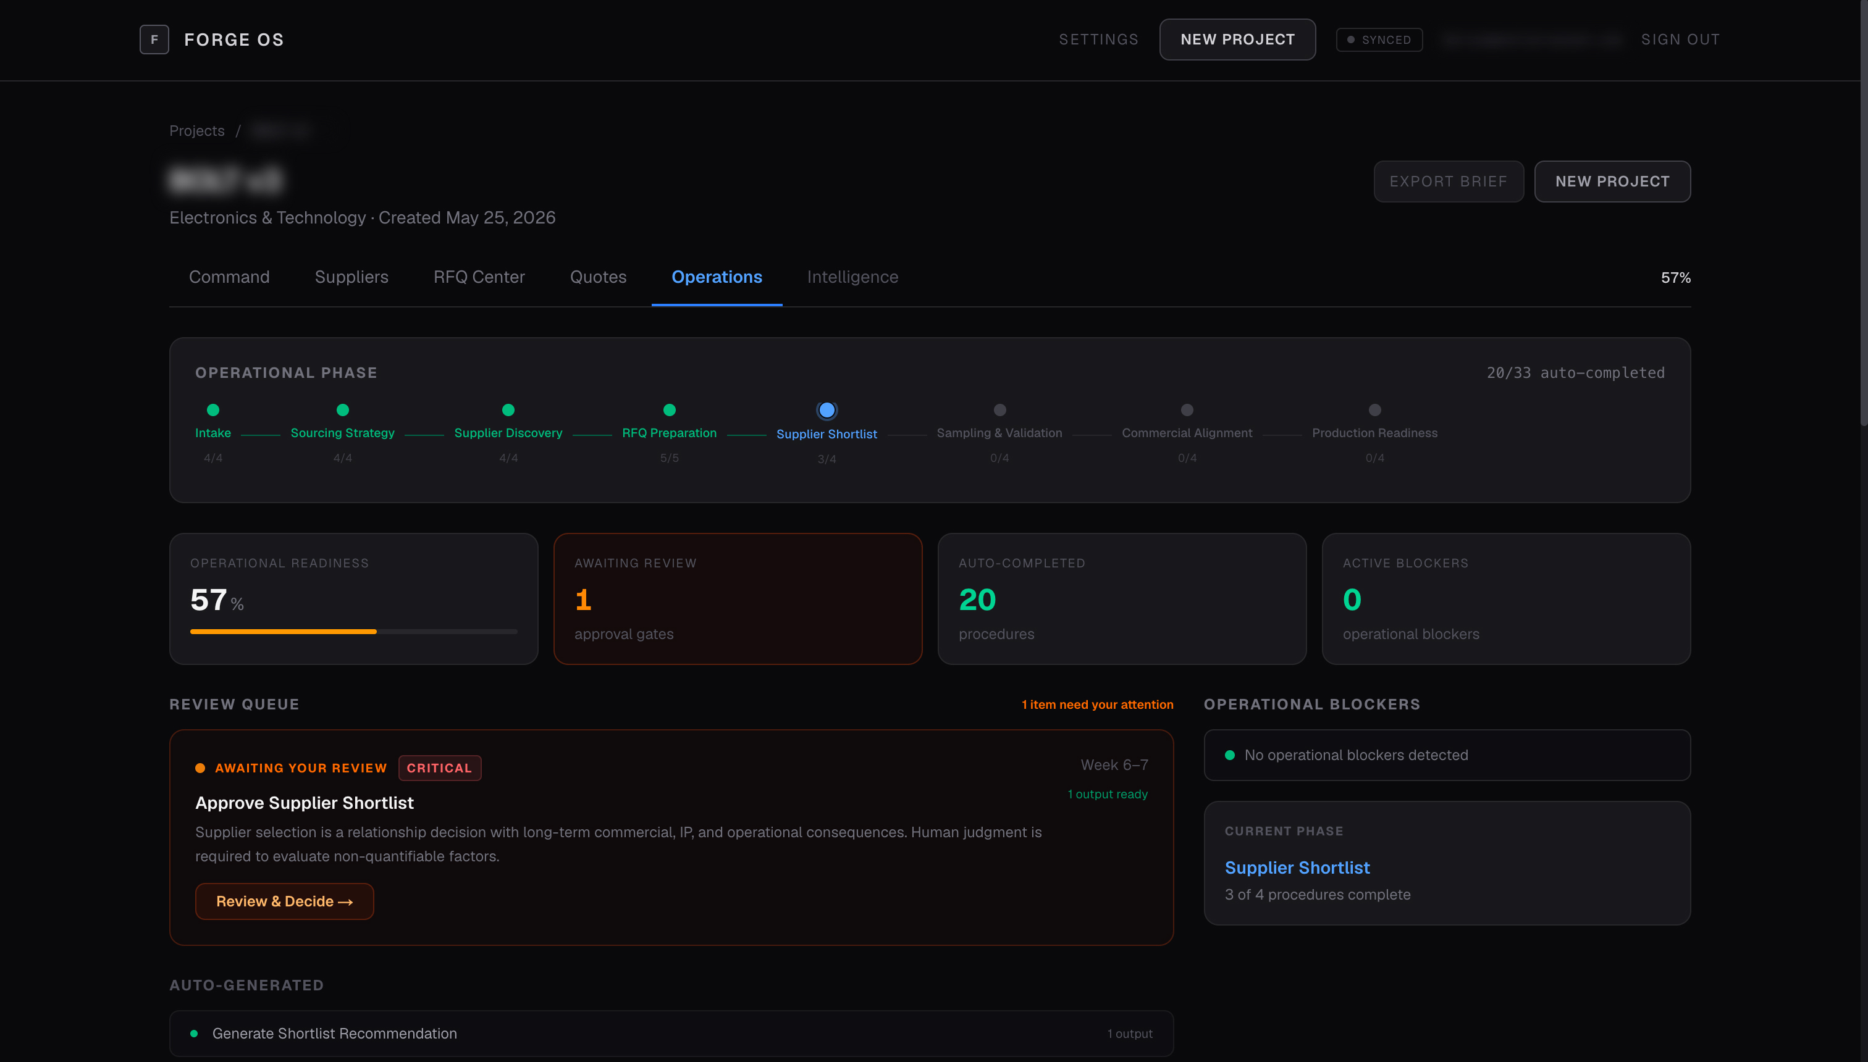Click the Supplier Discovery phase label
1868x1062 pixels.
[x=508, y=433]
